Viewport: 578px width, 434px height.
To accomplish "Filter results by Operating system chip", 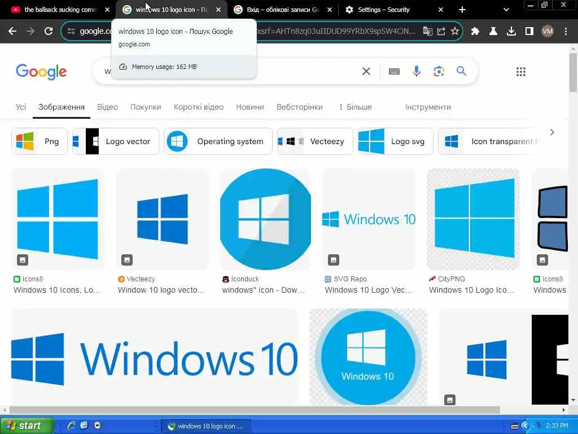I will (x=218, y=141).
